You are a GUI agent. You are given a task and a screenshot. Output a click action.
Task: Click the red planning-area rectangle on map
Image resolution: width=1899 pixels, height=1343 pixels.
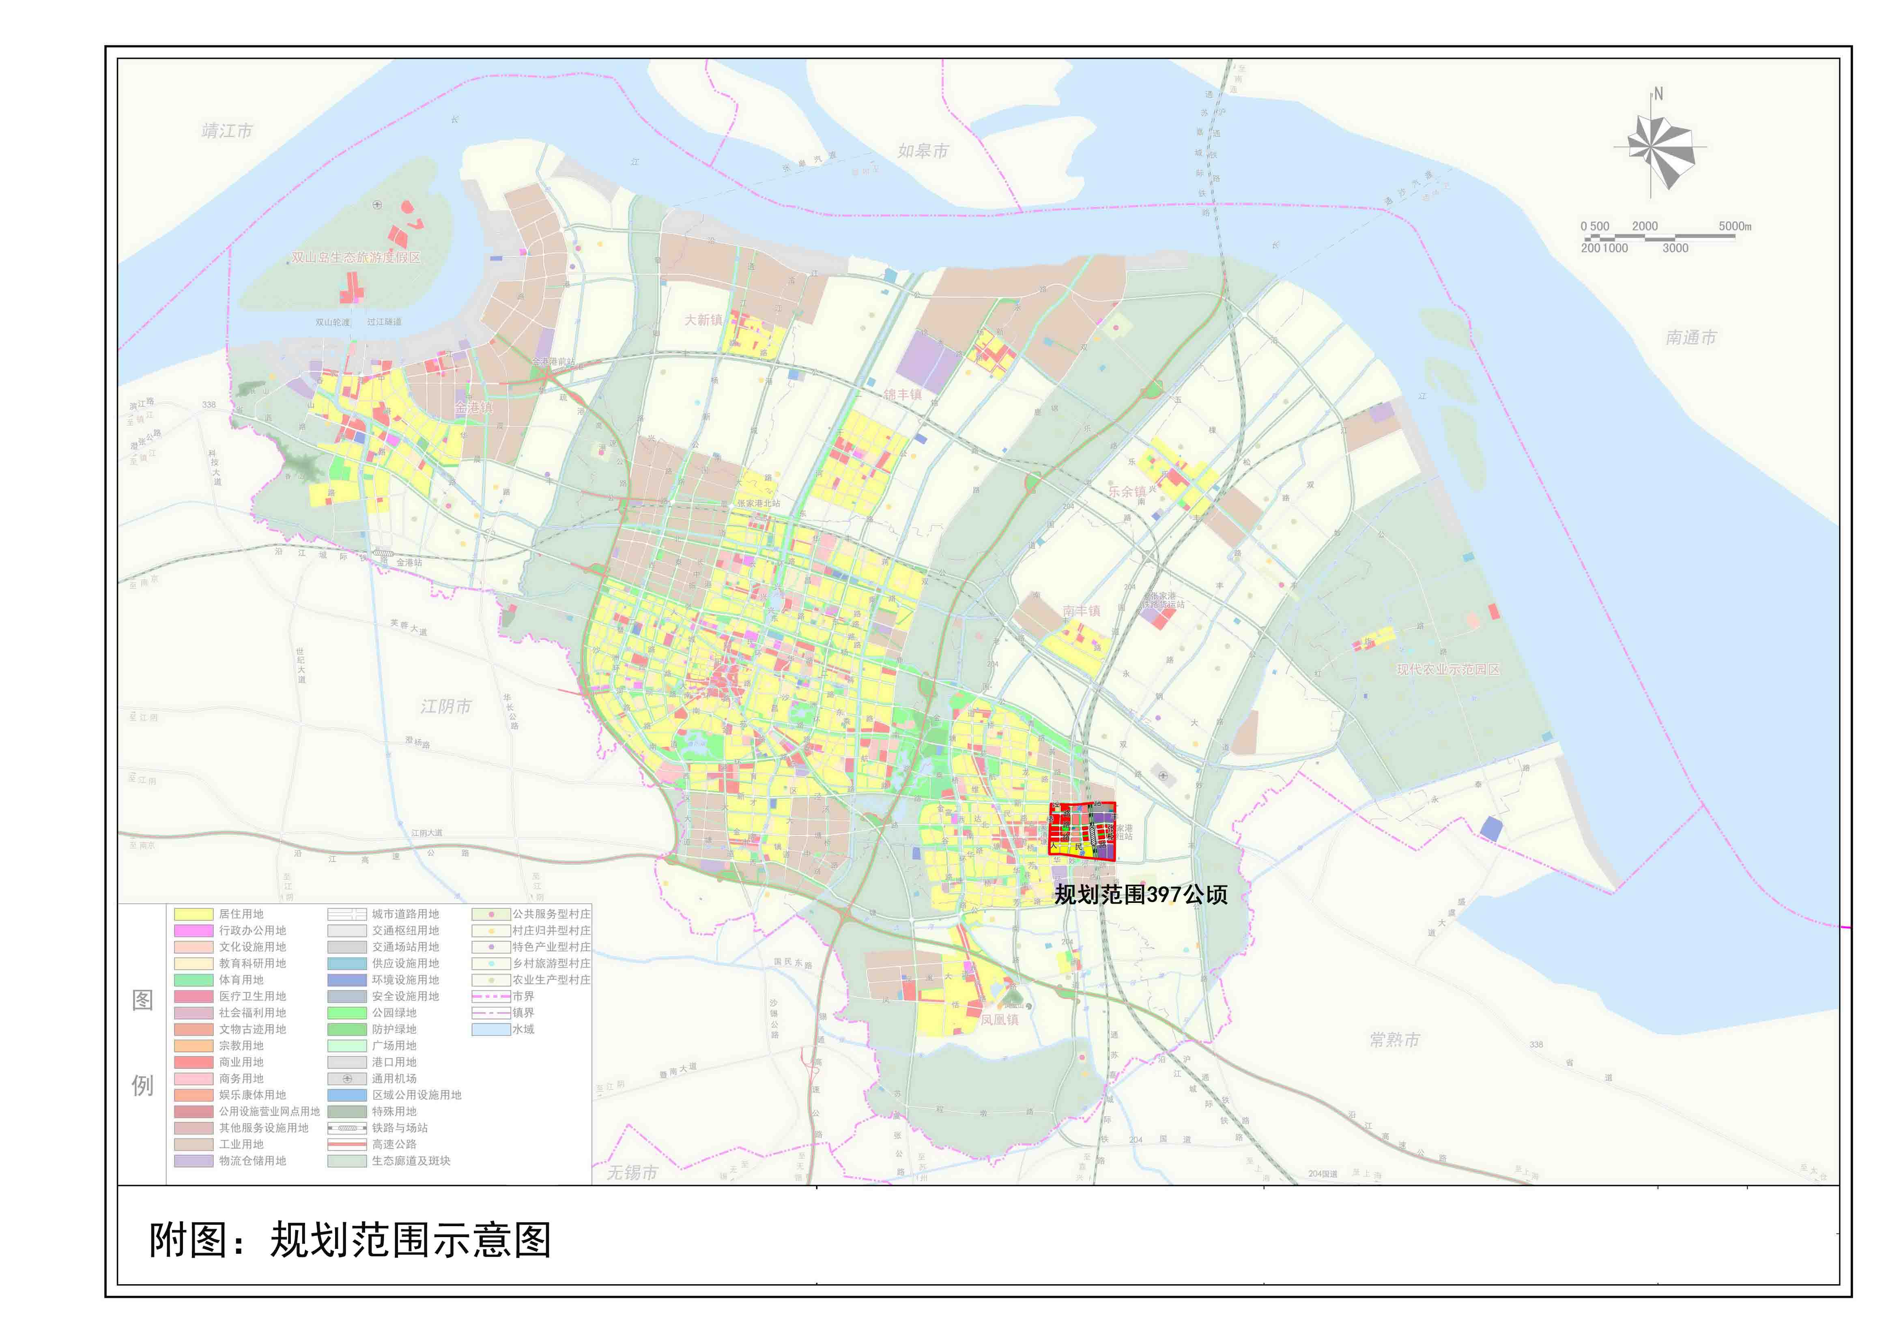click(x=1082, y=831)
